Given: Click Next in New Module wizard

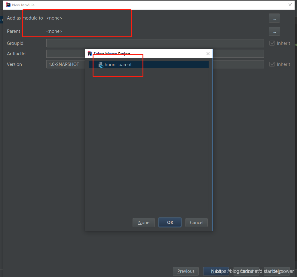Looking at the screenshot, I should point(216,271).
